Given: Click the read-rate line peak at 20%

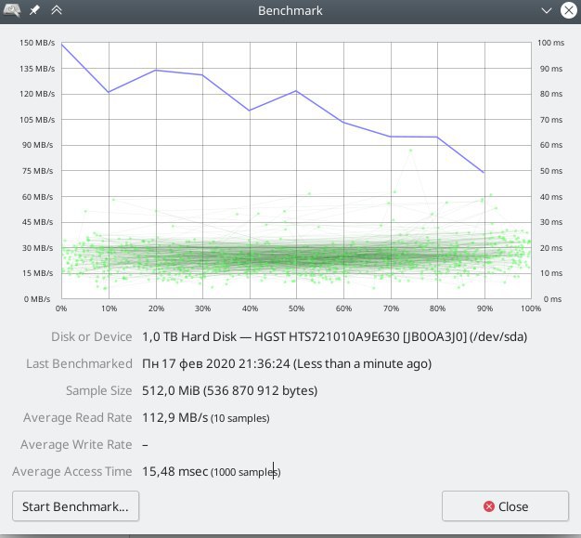Looking at the screenshot, I should (156, 70).
